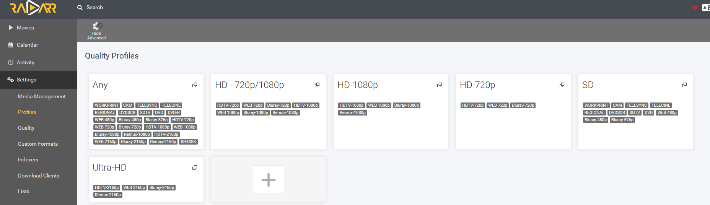This screenshot has width=710, height=205.
Task: Go to the Activity section
Action: click(26, 62)
